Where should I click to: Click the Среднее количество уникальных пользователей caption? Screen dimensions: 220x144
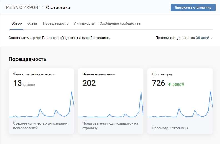coord(40,126)
